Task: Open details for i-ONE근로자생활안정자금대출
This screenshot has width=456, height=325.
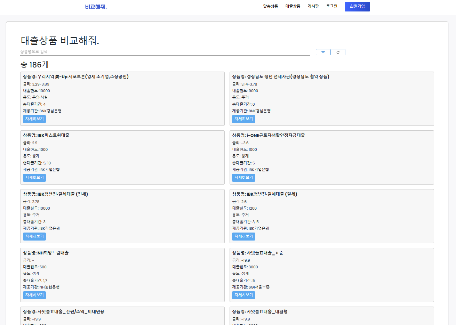Action: pos(243,178)
